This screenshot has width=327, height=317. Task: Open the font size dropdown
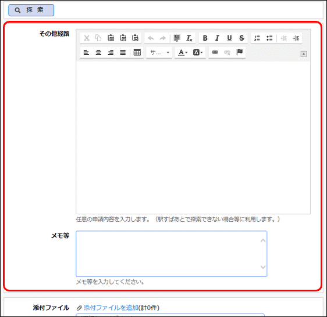pos(159,52)
